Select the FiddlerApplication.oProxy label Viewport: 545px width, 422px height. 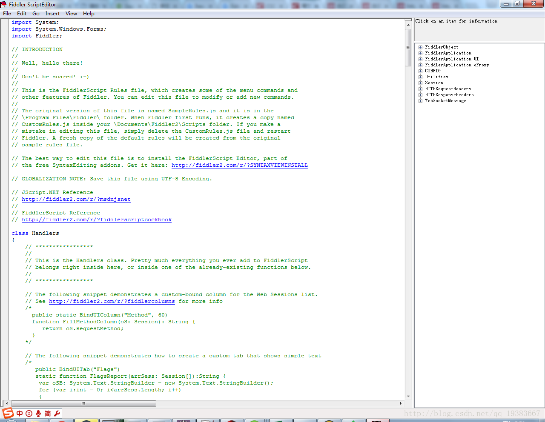tap(457, 65)
